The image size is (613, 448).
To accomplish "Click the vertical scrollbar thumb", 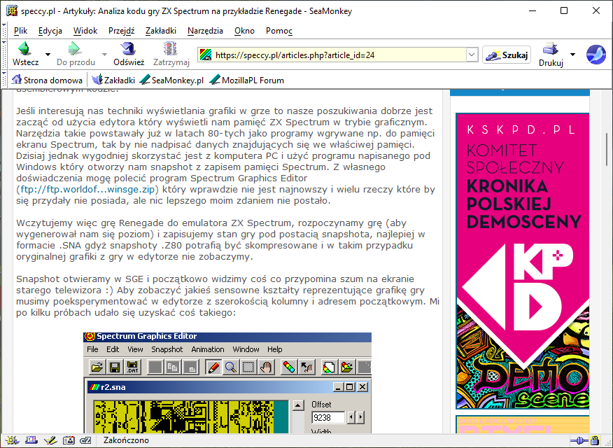I will [607, 149].
